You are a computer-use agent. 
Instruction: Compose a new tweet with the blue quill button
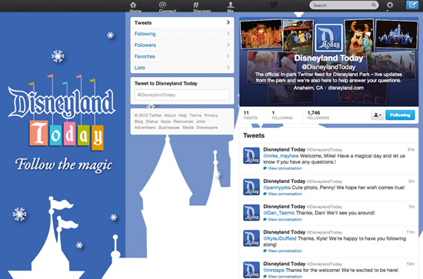coord(412,5)
